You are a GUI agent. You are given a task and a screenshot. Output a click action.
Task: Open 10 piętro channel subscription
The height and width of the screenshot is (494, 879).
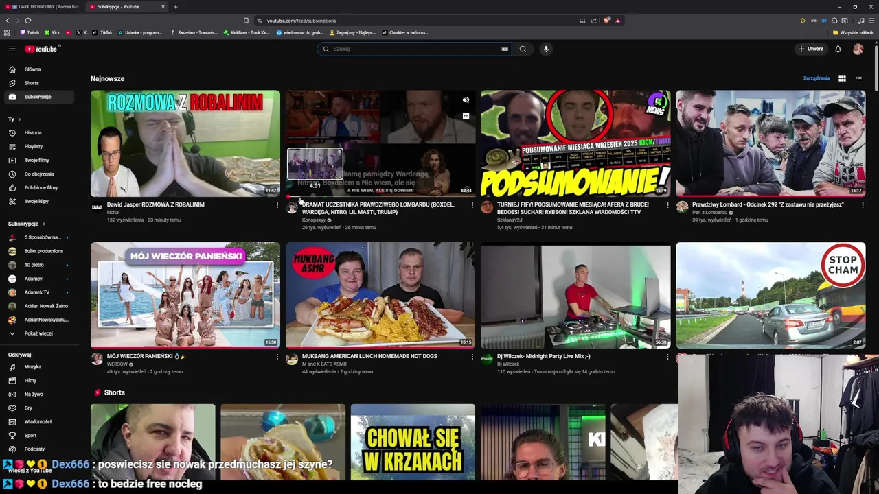pos(40,265)
